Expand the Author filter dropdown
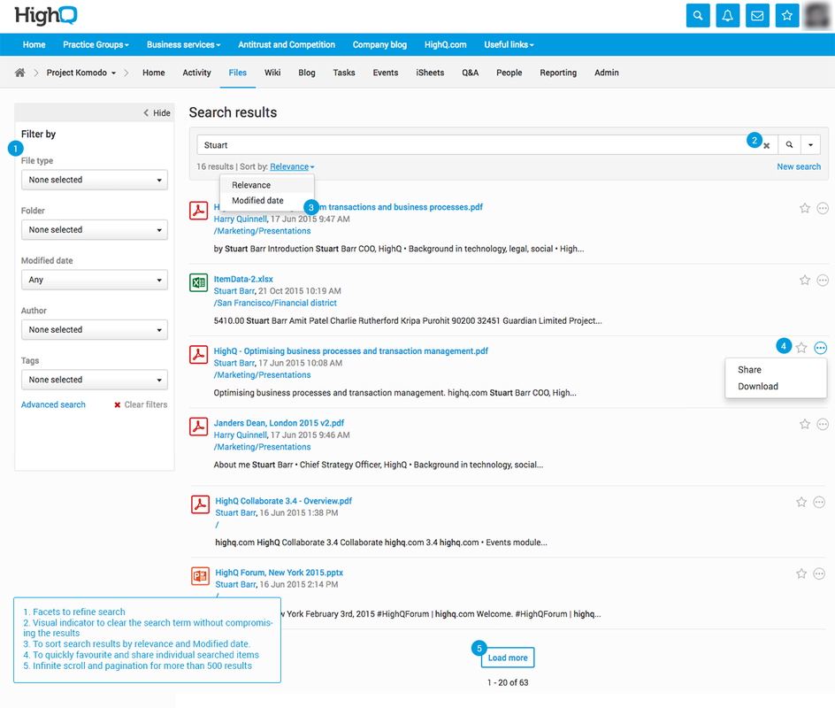The image size is (835, 708). pyautogui.click(x=95, y=329)
